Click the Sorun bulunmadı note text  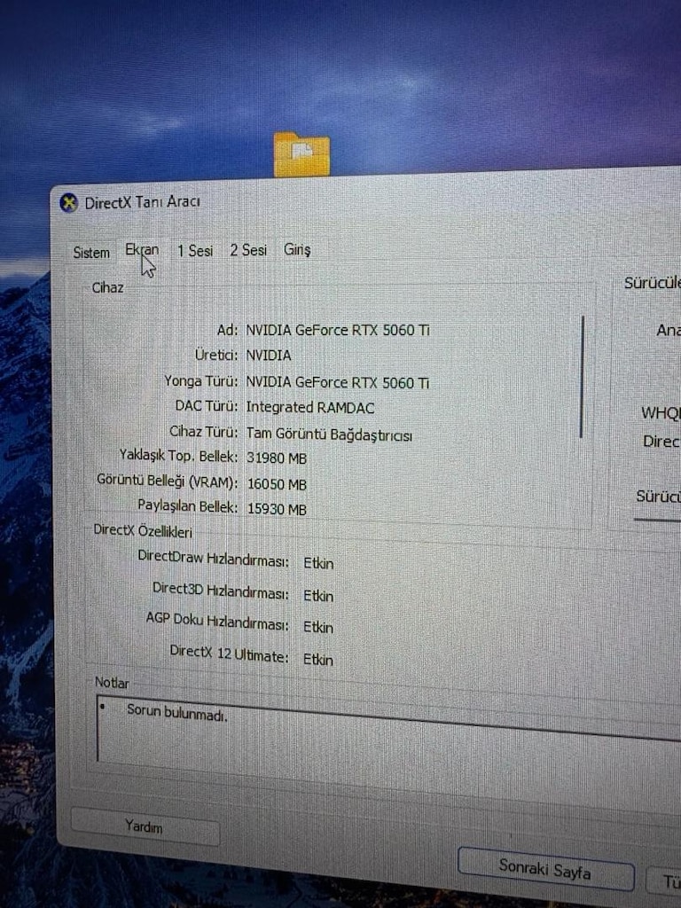click(177, 713)
